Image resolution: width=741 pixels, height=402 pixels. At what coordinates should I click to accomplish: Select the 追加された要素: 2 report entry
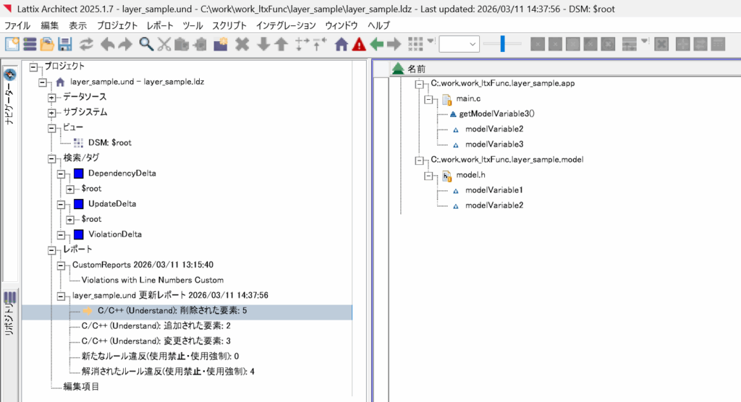pyautogui.click(x=156, y=326)
